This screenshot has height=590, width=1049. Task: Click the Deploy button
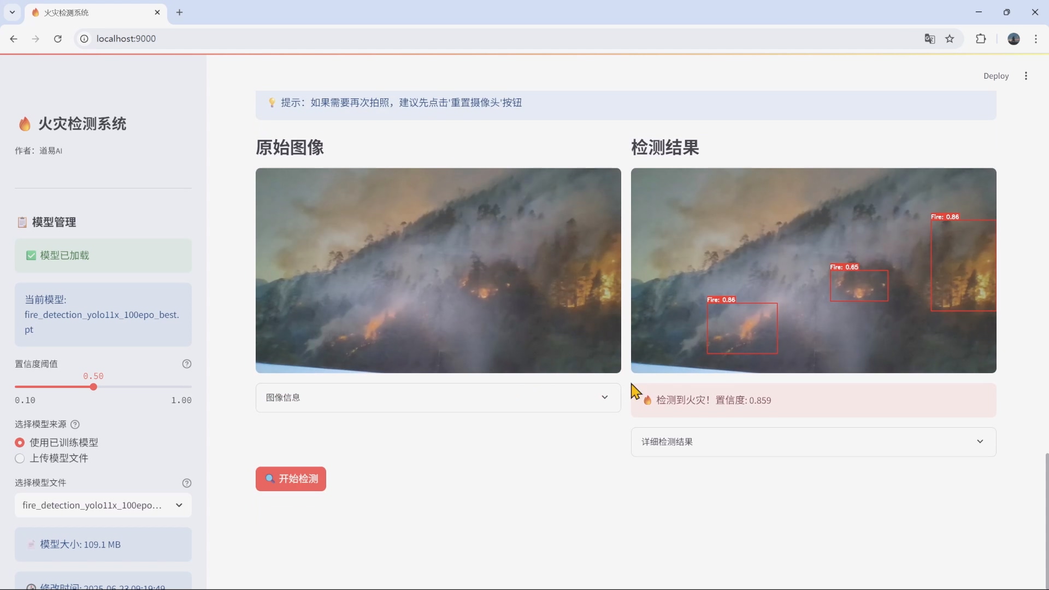[996, 76]
